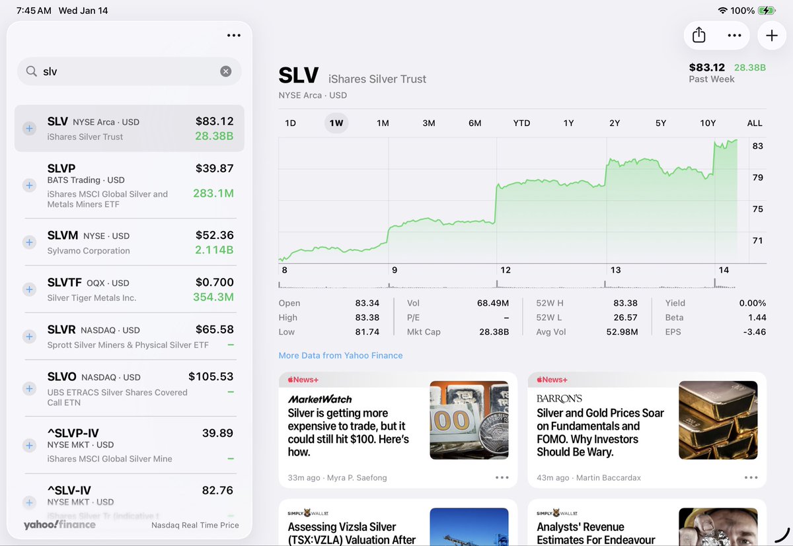The image size is (793, 546).
Task: Tap the battery indicator icon
Action: (x=767, y=11)
